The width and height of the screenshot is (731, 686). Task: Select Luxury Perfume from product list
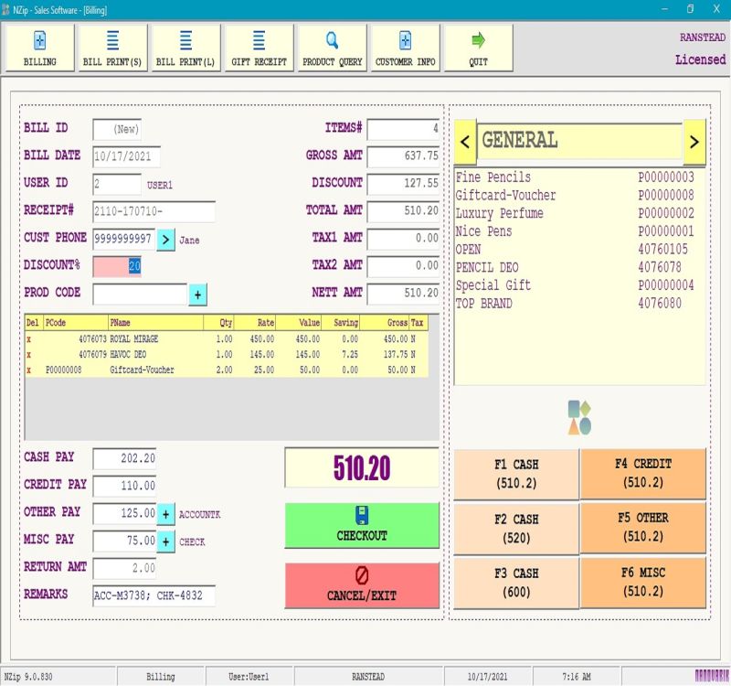point(500,213)
